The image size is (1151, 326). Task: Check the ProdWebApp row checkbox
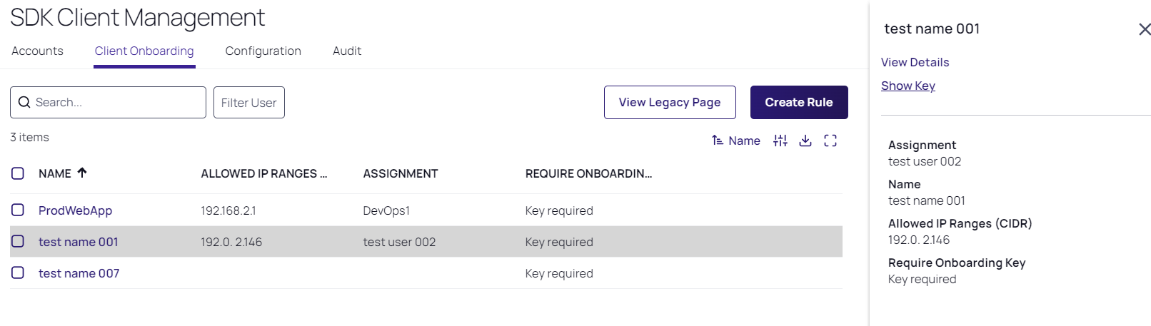[18, 210]
